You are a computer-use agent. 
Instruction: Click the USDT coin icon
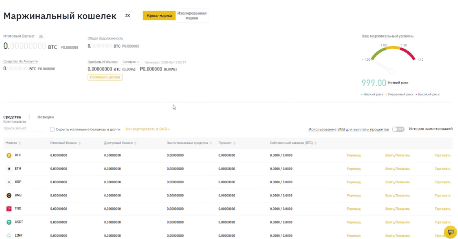[8, 222]
